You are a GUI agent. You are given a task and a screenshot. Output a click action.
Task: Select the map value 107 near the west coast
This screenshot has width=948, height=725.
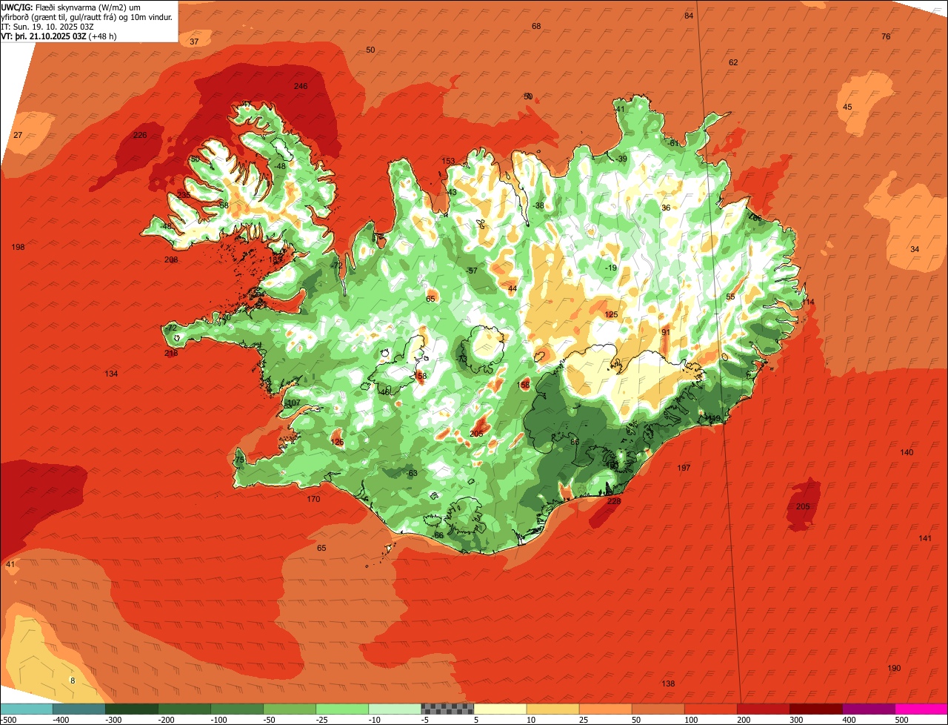(x=294, y=403)
